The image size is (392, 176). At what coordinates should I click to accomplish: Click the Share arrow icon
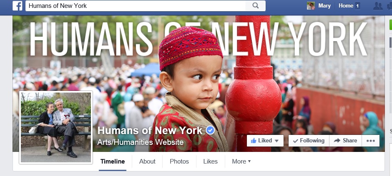337,141
